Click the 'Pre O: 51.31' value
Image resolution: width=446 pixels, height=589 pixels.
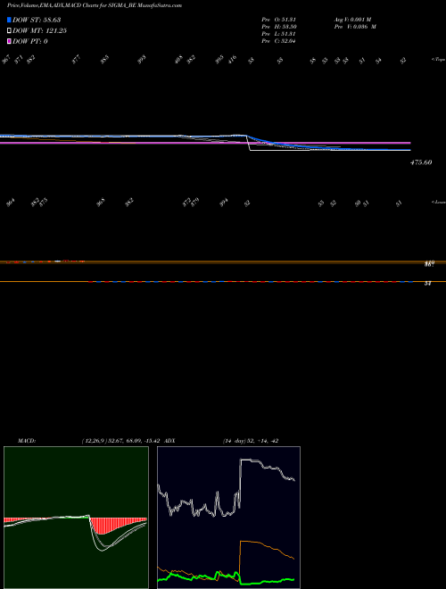click(x=280, y=20)
